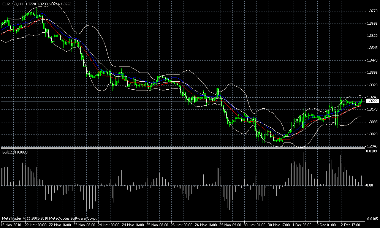The height and width of the screenshot is (228, 380).
Task: Select the 24 Nov 00:00 time label
Action: tap(109, 225)
